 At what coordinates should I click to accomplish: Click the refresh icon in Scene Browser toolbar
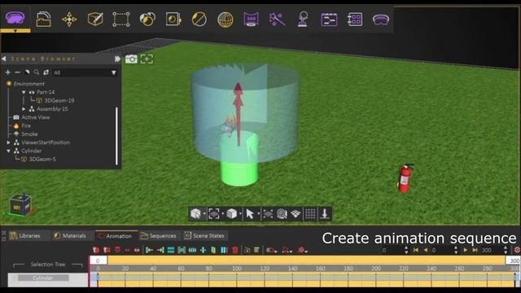click(x=46, y=72)
